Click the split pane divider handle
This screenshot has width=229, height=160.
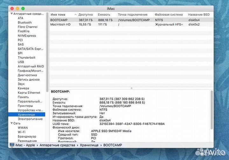coord(131,88)
